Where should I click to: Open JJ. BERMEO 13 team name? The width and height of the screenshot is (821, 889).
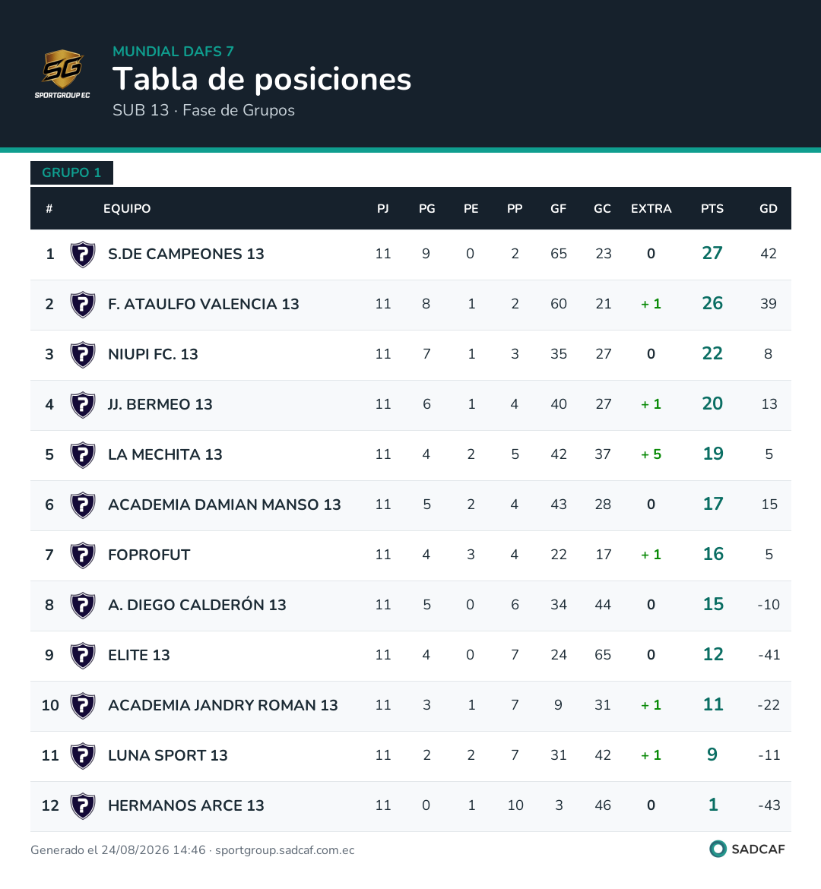coord(160,404)
